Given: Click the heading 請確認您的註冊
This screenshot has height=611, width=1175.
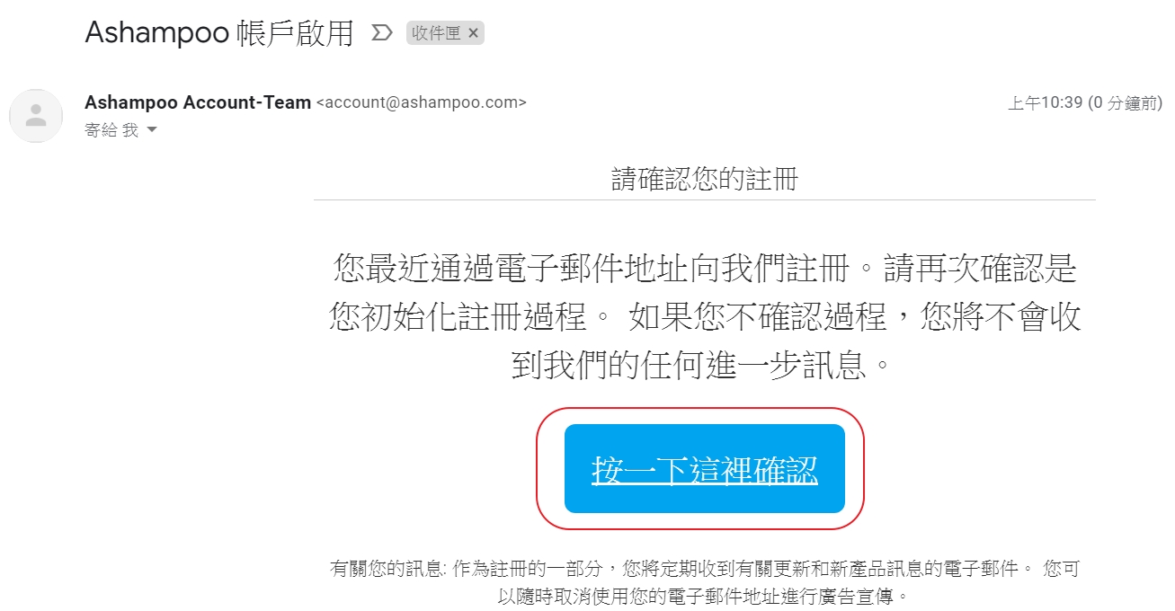Looking at the screenshot, I should pos(705,180).
